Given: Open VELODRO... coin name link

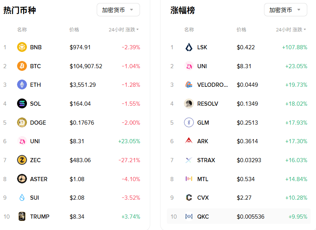Looking at the screenshot, I should 212,85.
